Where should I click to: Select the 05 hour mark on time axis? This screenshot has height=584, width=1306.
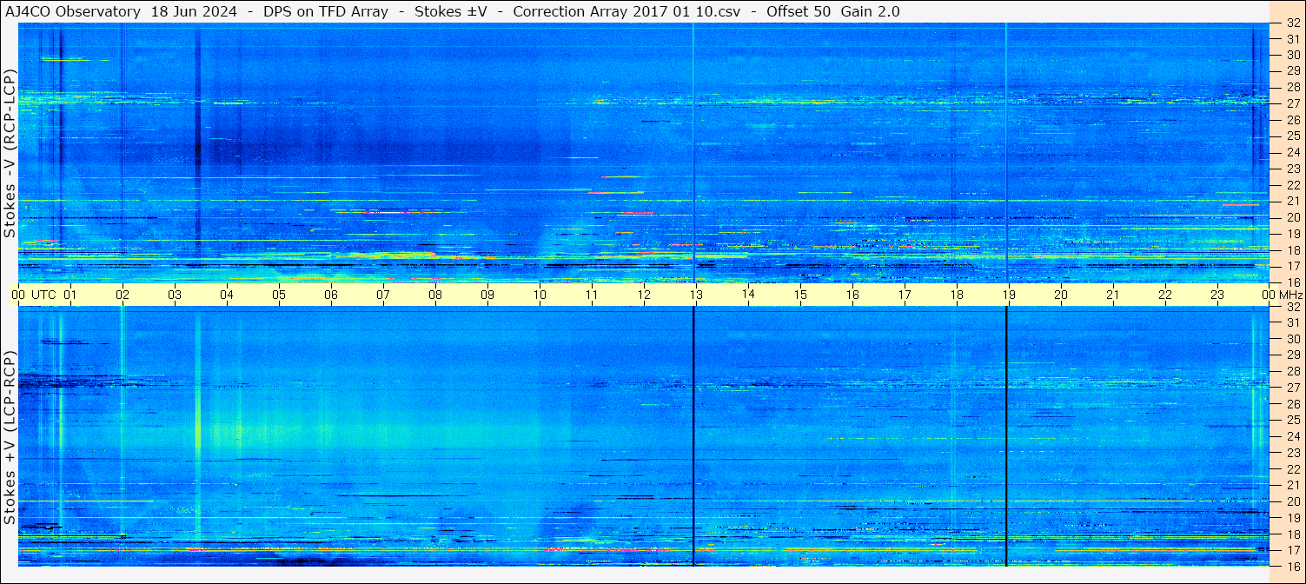pos(279,295)
